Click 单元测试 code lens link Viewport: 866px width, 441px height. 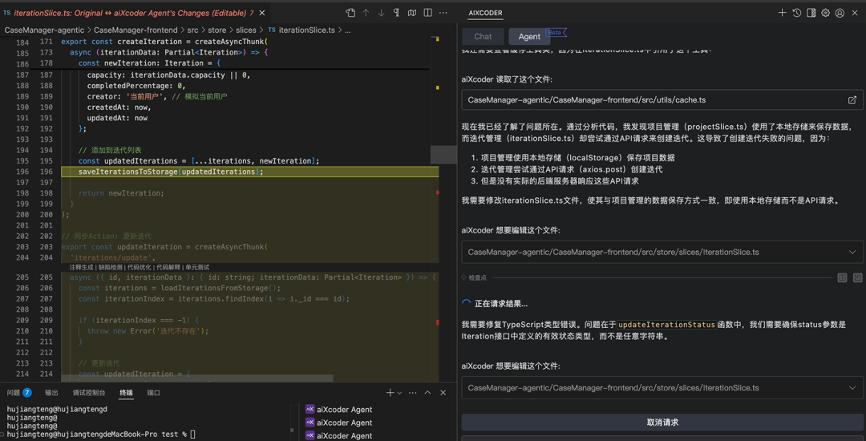pyautogui.click(x=197, y=267)
